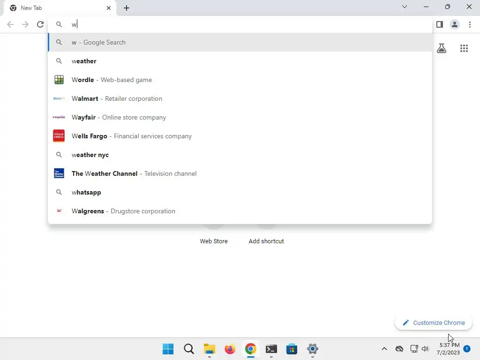The height and width of the screenshot is (360, 480).
Task: Open the profile avatar menu
Action: (455, 24)
